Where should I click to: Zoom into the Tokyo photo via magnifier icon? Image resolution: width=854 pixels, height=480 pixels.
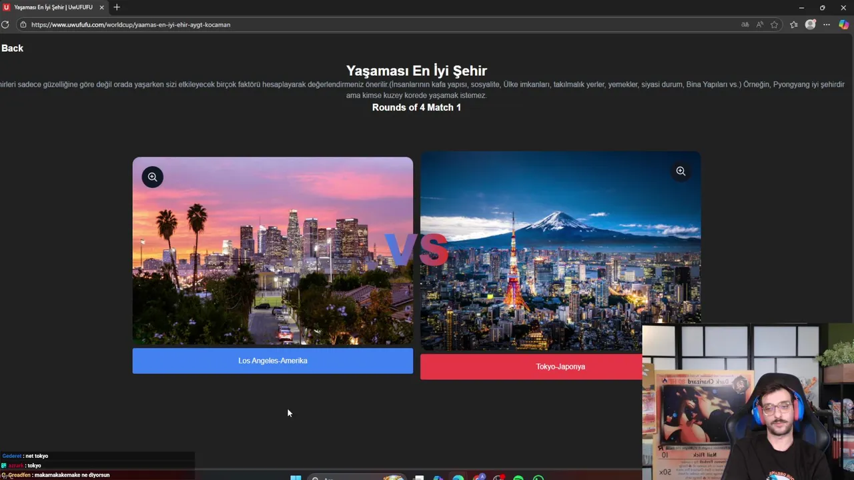coord(681,171)
